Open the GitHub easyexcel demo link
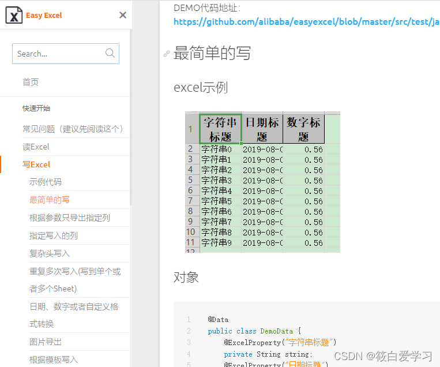Viewport: 440px width, 367px height. pos(306,22)
